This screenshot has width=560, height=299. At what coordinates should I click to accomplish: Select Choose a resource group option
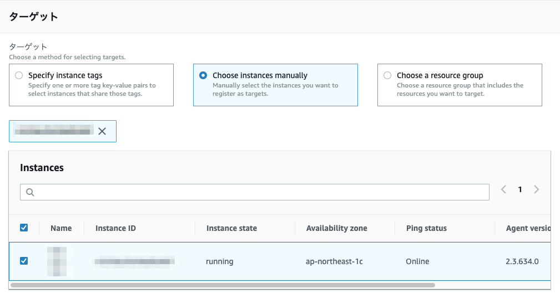point(387,75)
